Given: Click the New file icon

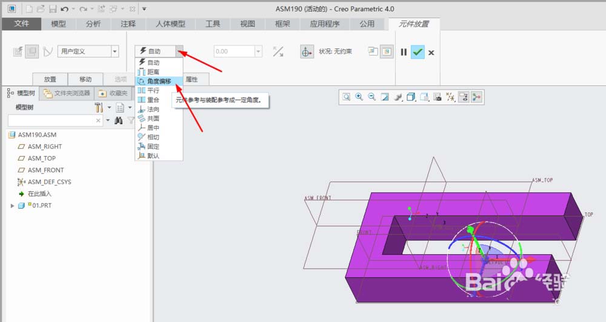Looking at the screenshot, I should click(x=30, y=8).
